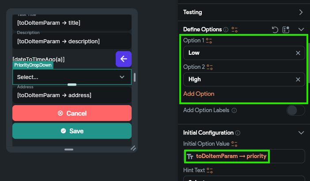Click the task title field [toDoItemParam → title]
This screenshot has height=181, width=310.
tap(72, 23)
